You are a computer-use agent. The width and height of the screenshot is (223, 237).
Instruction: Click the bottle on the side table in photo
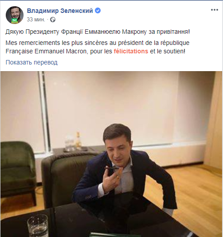pos(78,140)
